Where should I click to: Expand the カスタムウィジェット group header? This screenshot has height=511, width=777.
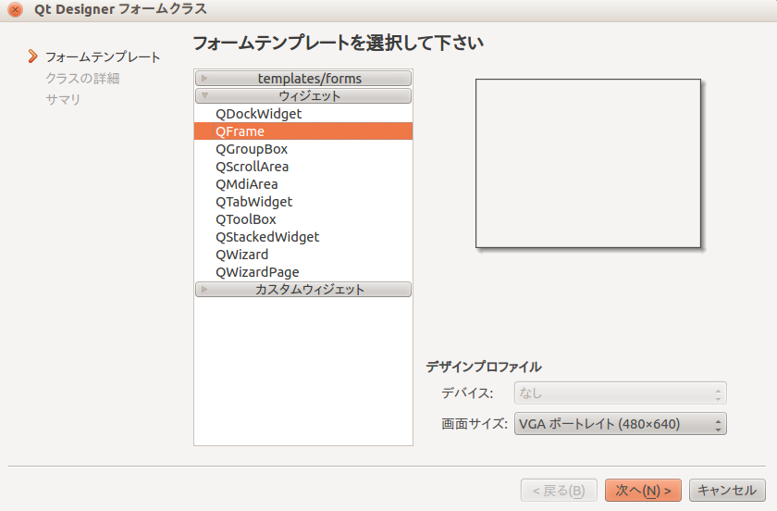303,289
